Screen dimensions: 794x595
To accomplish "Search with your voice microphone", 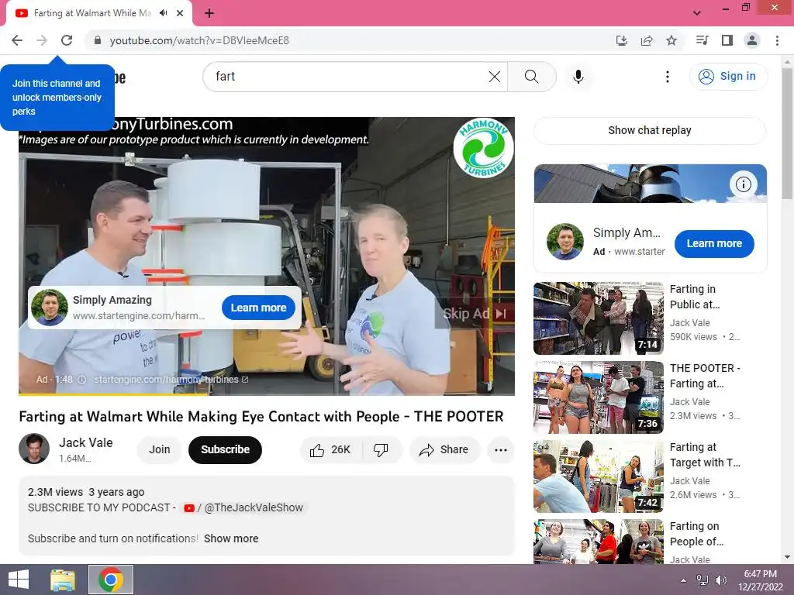I will pos(578,77).
